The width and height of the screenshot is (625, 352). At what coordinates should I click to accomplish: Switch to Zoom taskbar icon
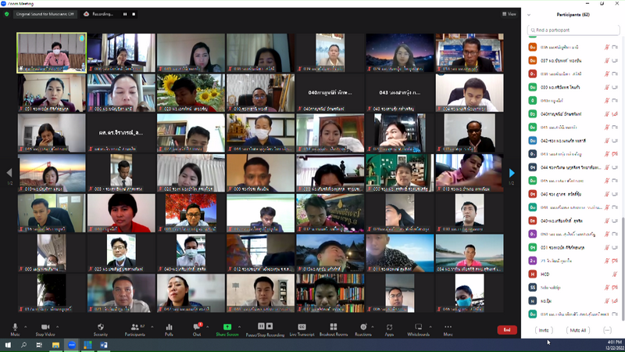pyautogui.click(x=72, y=345)
